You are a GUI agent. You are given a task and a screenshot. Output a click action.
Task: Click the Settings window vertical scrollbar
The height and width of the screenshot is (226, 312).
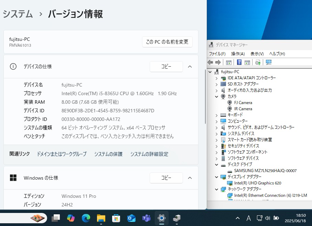click(205, 97)
